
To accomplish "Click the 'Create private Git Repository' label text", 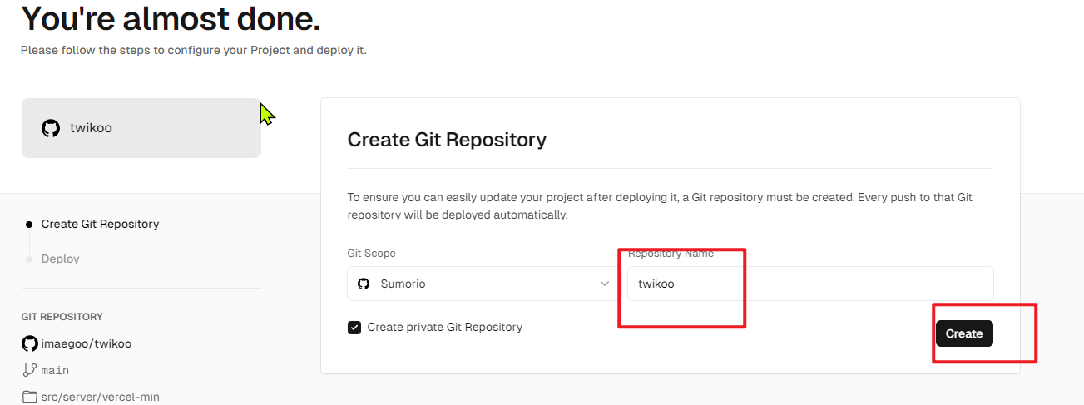I will tap(445, 327).
